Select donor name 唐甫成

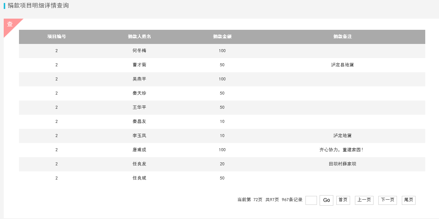[140, 150]
